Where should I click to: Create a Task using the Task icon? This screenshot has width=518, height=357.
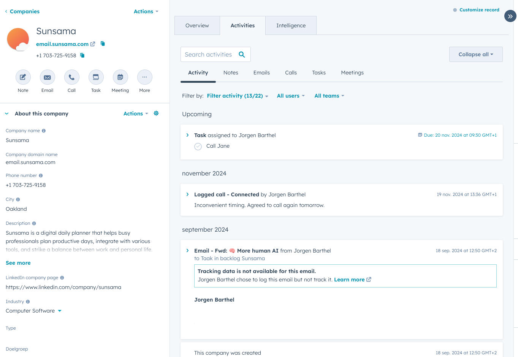(x=96, y=77)
